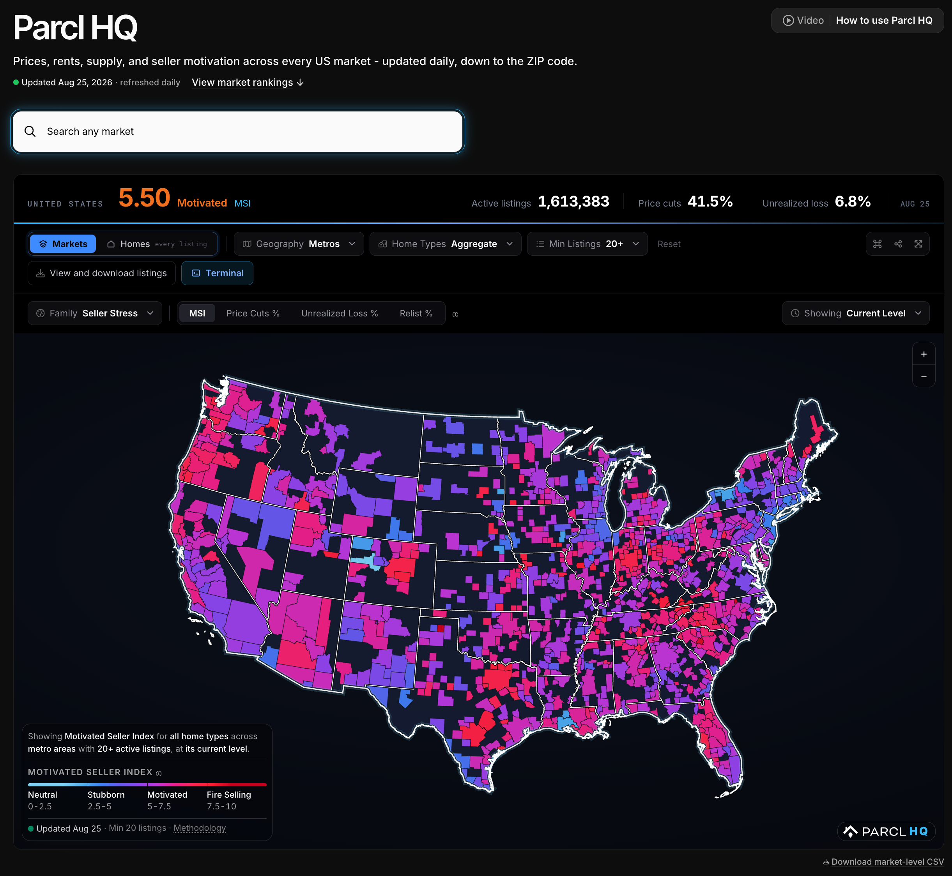Open the Motivated Seller Index info icon
This screenshot has width=952, height=876.
[159, 773]
